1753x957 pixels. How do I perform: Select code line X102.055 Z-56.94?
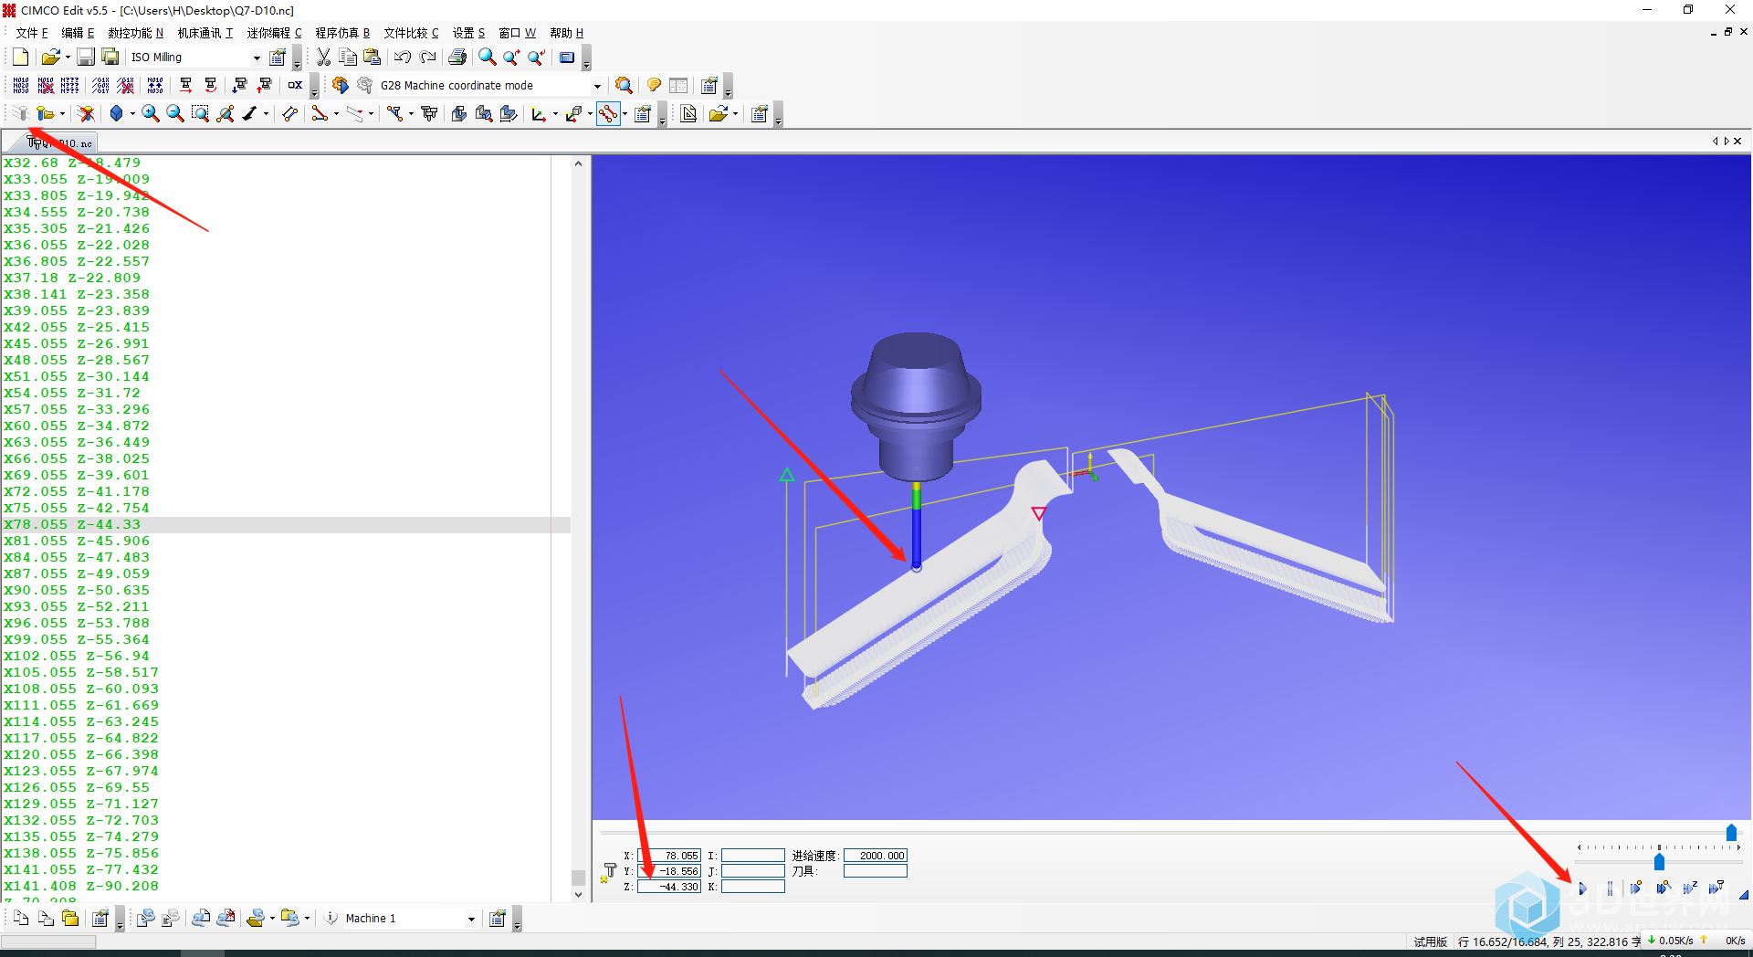click(x=76, y=657)
